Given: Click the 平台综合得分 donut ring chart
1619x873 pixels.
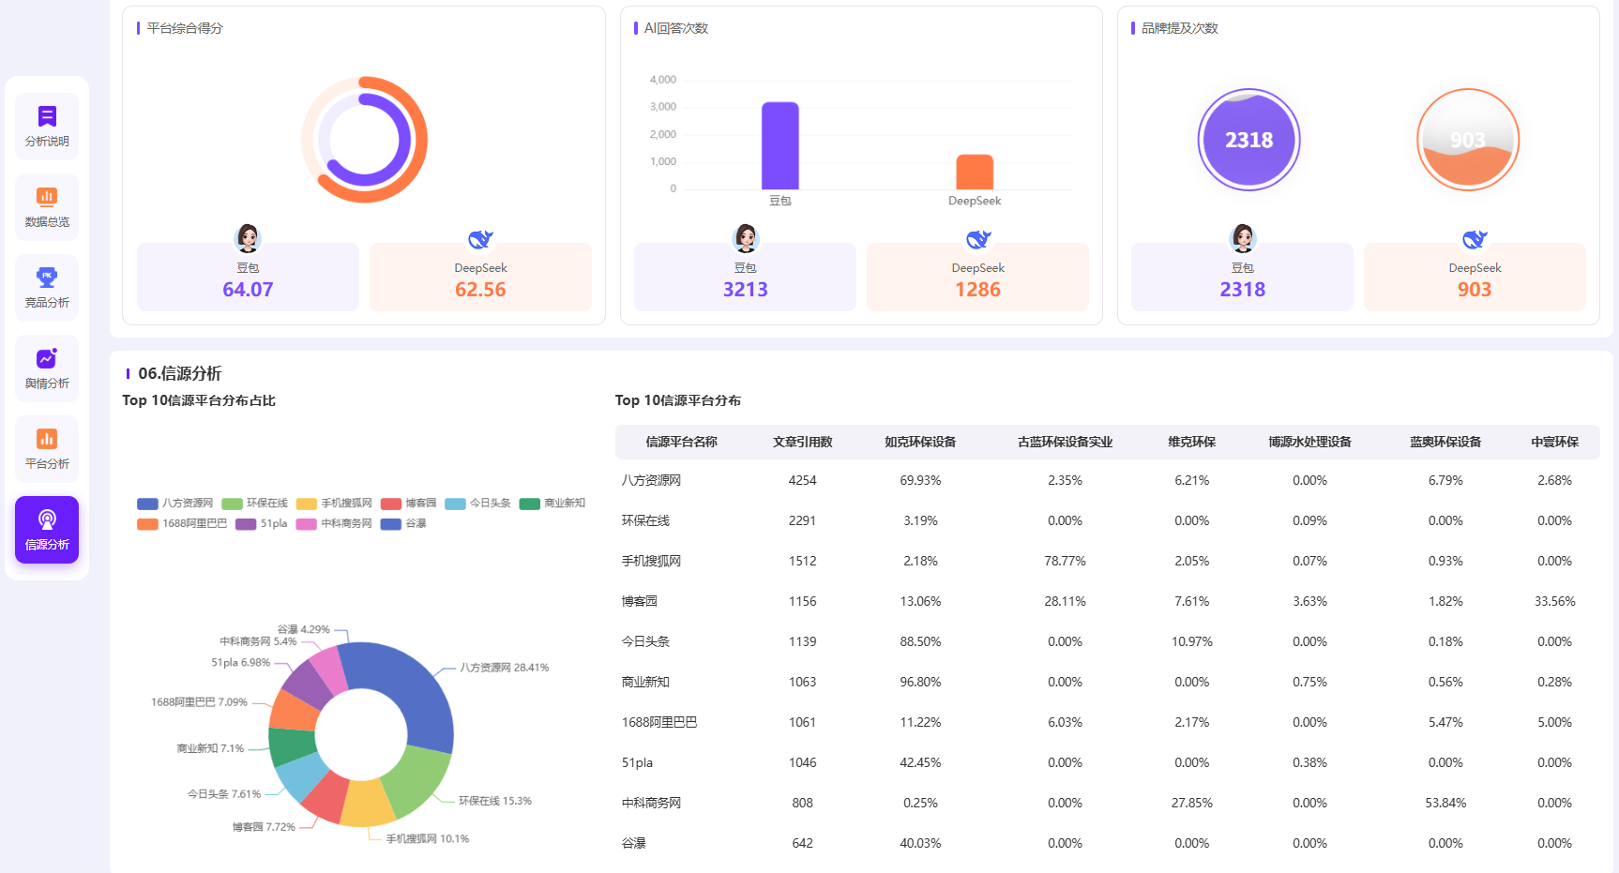Looking at the screenshot, I should pyautogui.click(x=364, y=140).
